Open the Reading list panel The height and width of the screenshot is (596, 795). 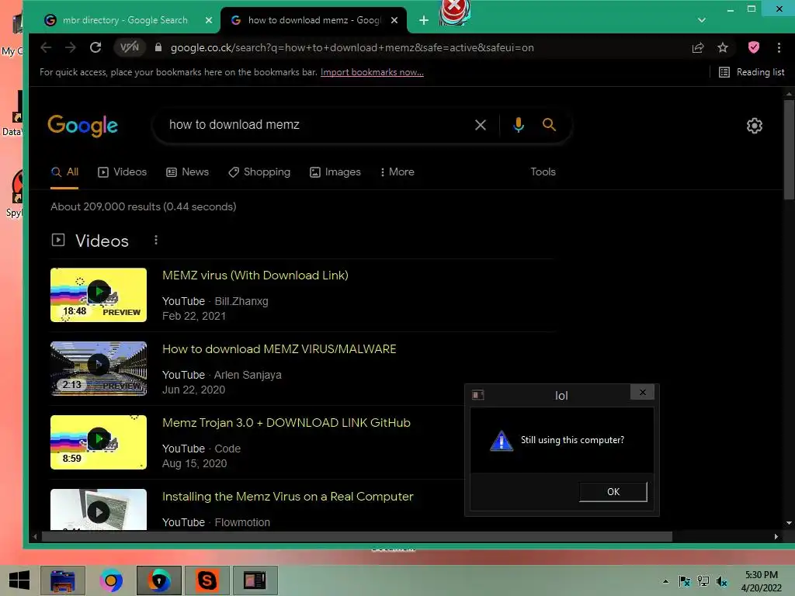[752, 72]
